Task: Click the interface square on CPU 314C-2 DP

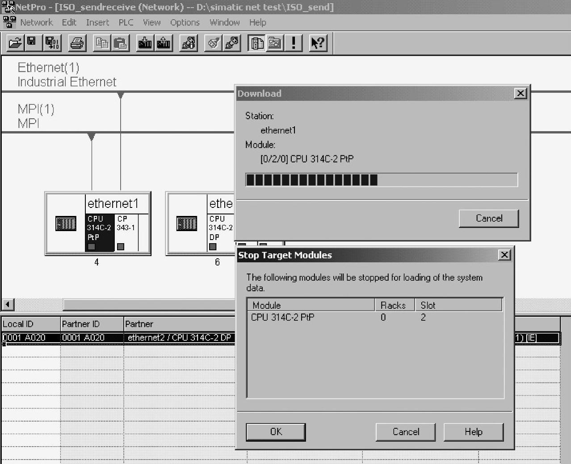Action: [213, 247]
